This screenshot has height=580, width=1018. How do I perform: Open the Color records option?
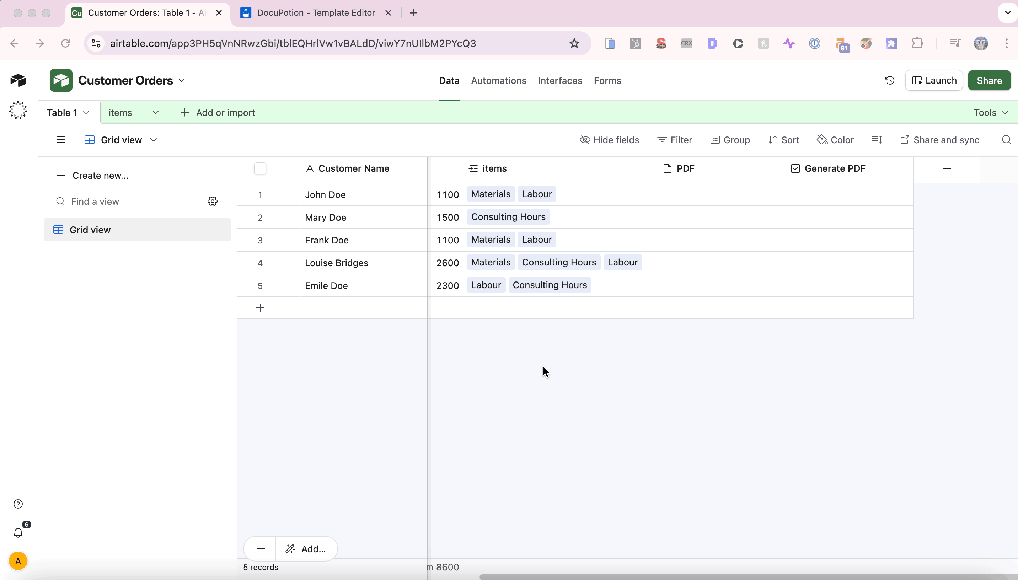pyautogui.click(x=835, y=140)
